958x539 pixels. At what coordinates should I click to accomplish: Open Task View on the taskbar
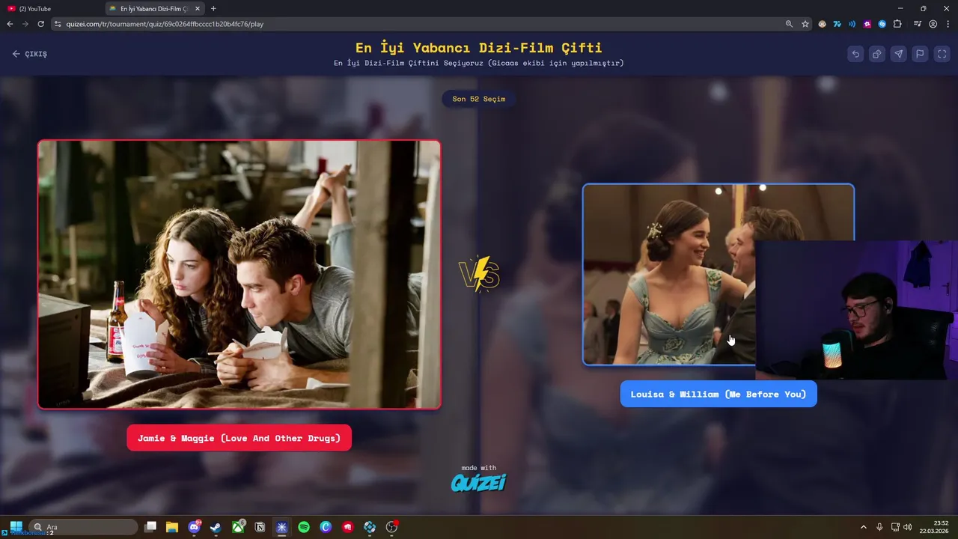coord(150,527)
